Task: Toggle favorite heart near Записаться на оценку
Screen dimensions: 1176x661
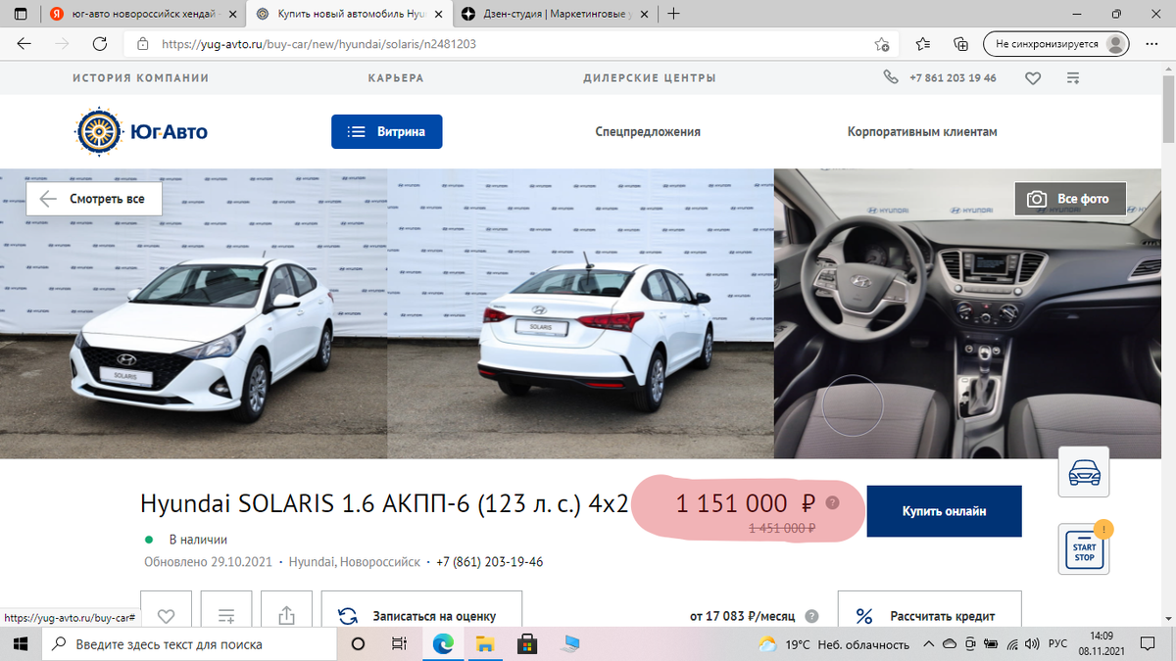Action: (x=166, y=613)
